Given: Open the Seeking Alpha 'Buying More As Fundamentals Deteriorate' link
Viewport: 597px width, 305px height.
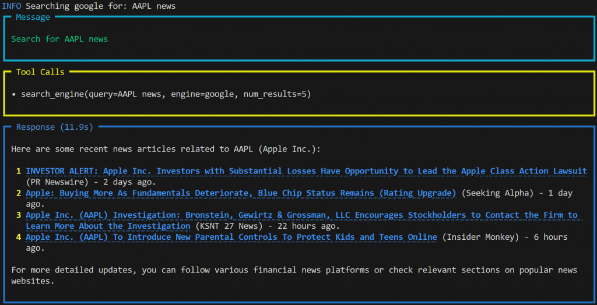Looking at the screenshot, I should (240, 193).
